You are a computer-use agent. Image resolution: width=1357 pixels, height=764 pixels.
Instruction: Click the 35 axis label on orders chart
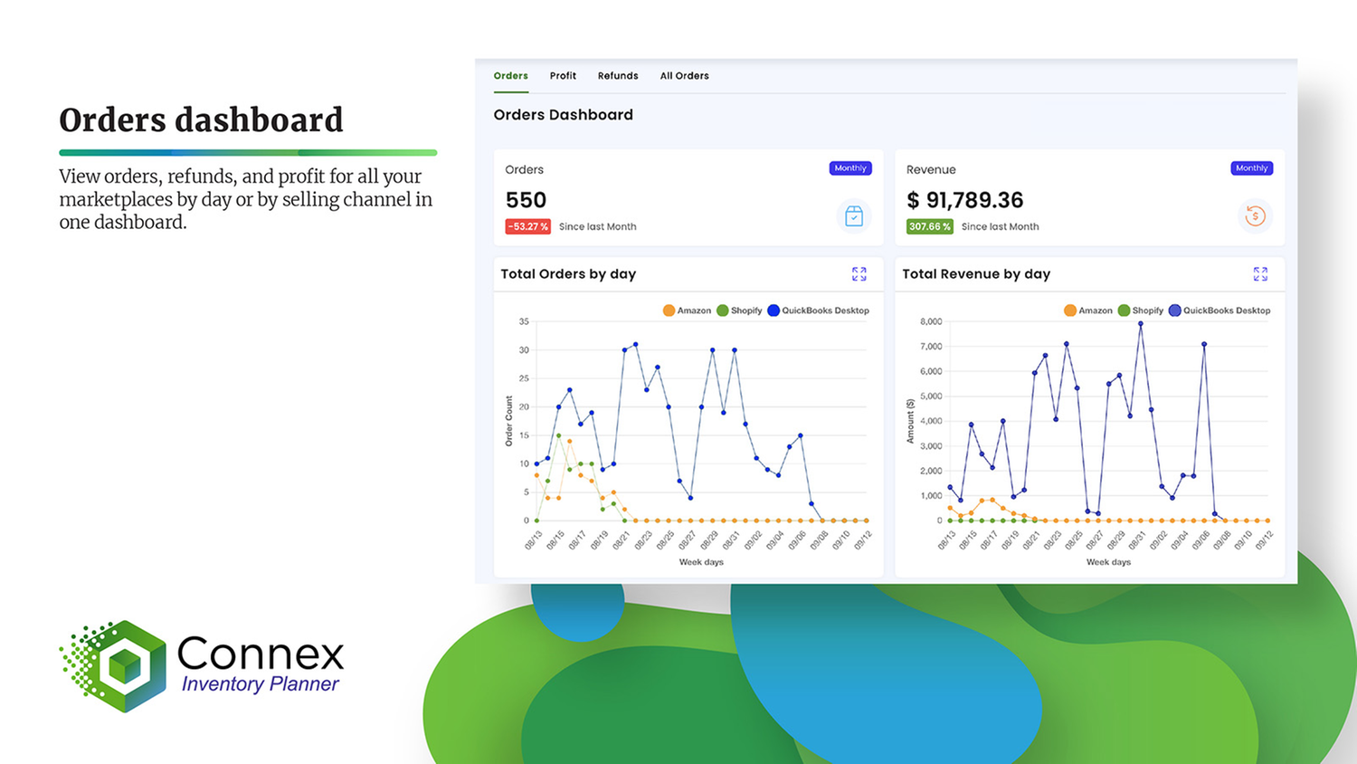524,321
